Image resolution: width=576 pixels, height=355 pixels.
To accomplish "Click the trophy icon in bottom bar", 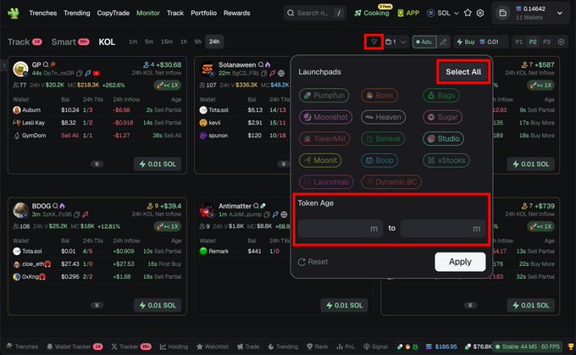I will [571, 347].
